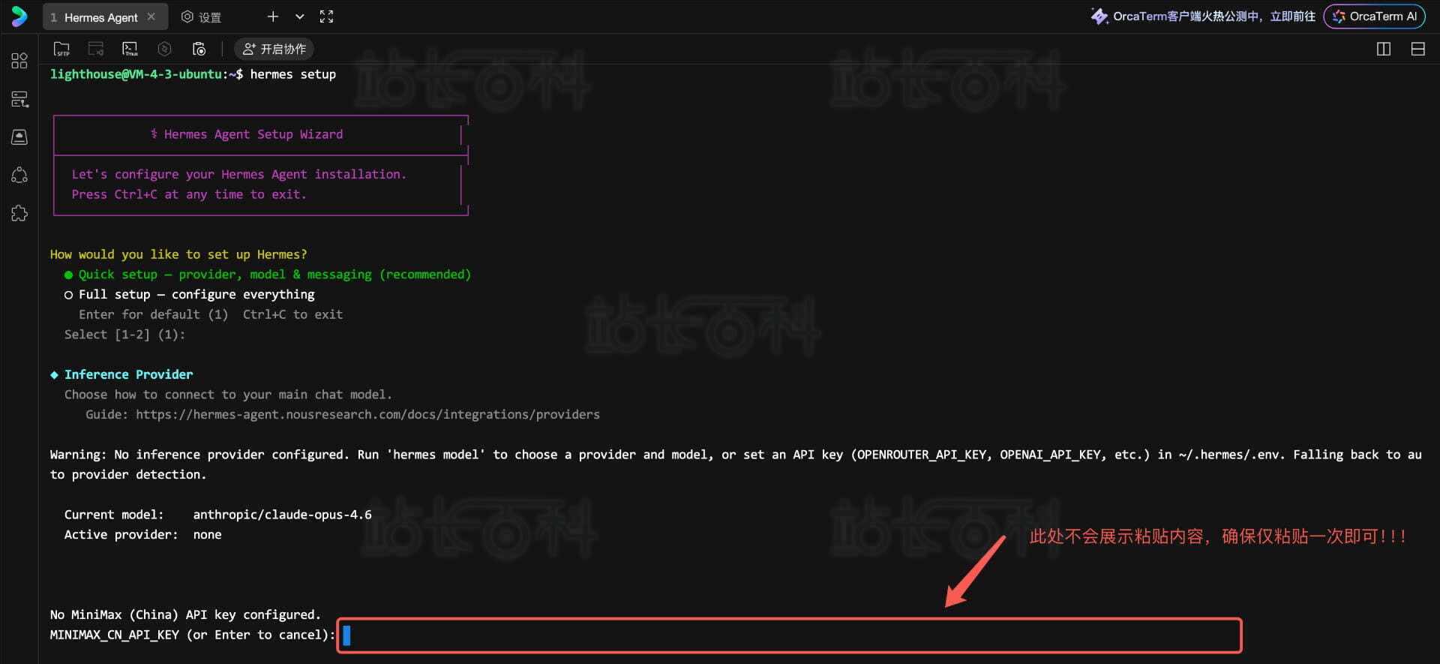Open the Hermes providers guide URL
Viewport: 1440px width, 664px height.
click(x=367, y=414)
